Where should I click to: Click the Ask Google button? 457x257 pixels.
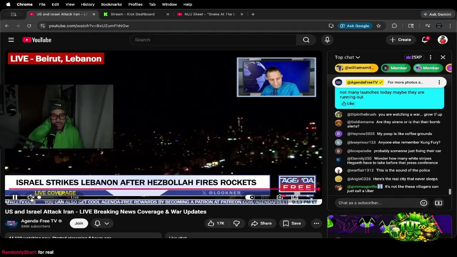[x=355, y=26]
